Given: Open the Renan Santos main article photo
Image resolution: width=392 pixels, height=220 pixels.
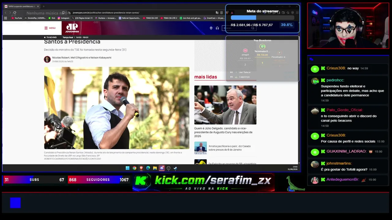Looking at the screenshot, I should [117, 108].
